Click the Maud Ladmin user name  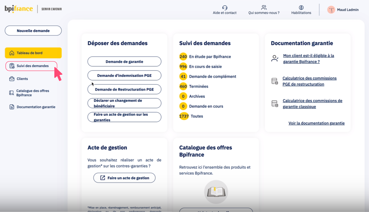point(348,10)
